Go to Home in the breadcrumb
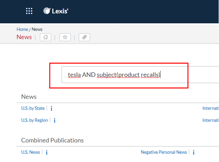 (22, 29)
